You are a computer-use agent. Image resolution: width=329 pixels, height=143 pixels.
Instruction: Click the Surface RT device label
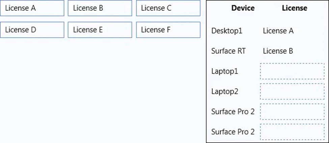(228, 51)
